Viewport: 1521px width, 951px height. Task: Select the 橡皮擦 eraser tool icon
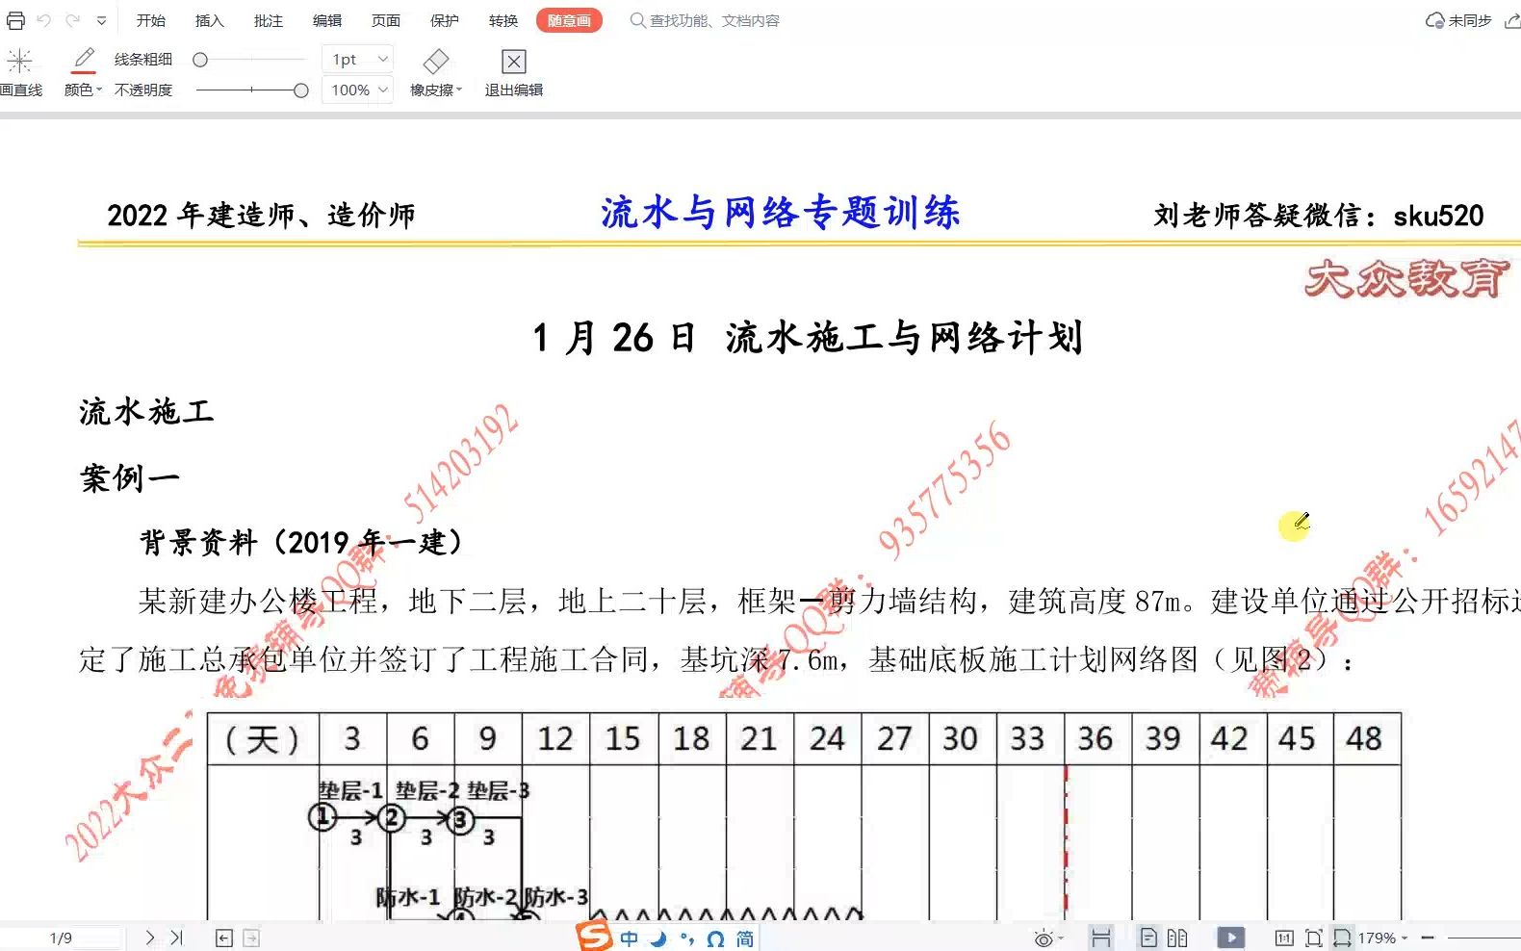click(436, 62)
